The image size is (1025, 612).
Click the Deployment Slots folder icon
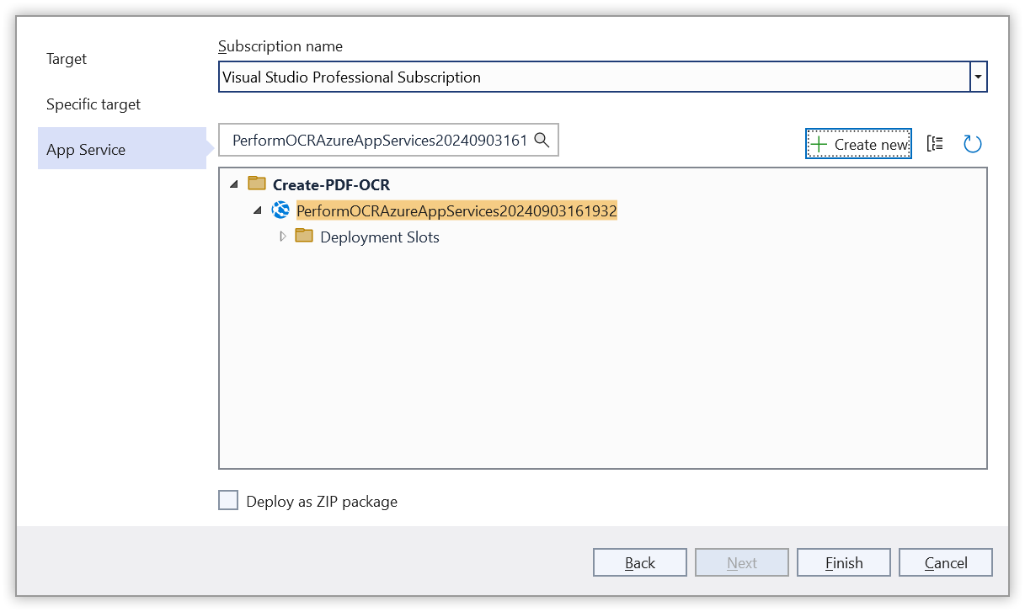(304, 237)
